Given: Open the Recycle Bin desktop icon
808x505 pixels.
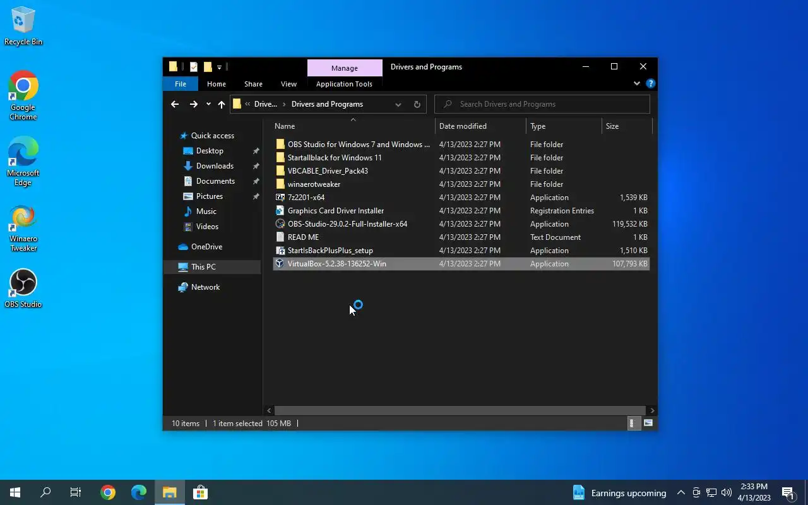Looking at the screenshot, I should [x=23, y=27].
